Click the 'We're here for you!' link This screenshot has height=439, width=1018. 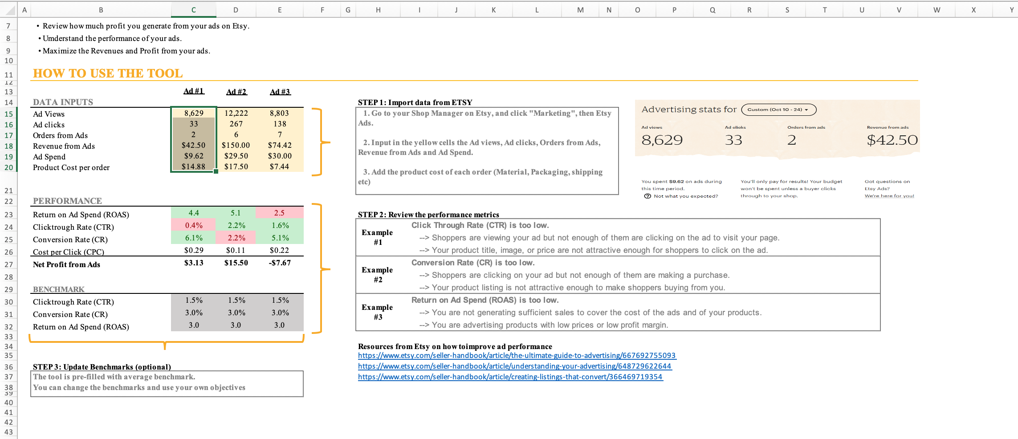click(x=889, y=196)
